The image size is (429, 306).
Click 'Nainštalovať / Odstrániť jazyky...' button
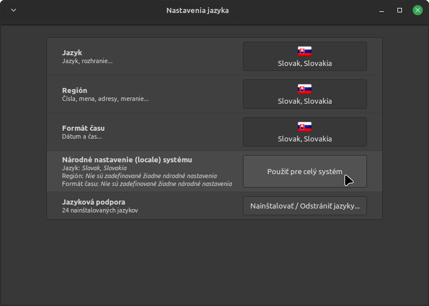point(304,207)
